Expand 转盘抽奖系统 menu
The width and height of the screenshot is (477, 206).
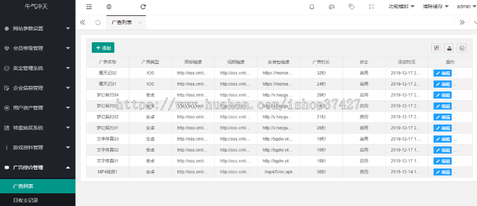[38, 128]
